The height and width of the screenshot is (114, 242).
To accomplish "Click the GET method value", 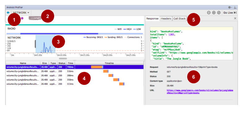I will pos(169,72).
